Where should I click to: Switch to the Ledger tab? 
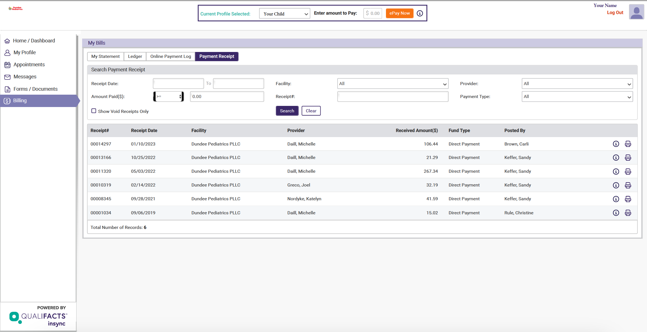click(135, 56)
